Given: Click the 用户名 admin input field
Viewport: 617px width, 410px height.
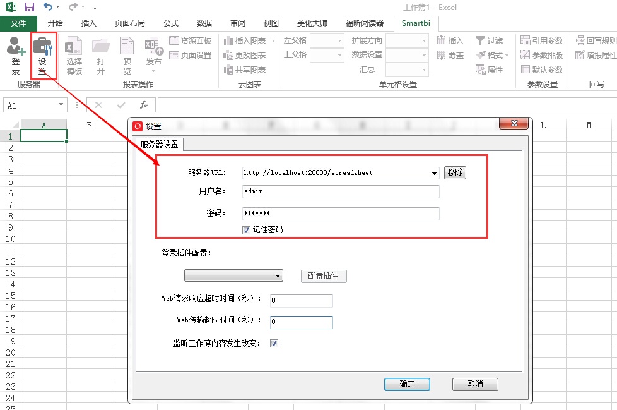Looking at the screenshot, I should pos(341,191).
